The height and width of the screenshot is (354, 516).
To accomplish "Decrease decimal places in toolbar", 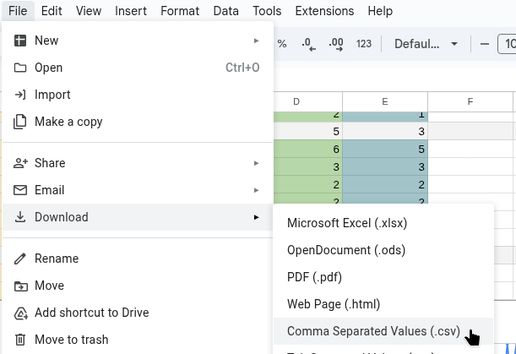I will coord(308,44).
